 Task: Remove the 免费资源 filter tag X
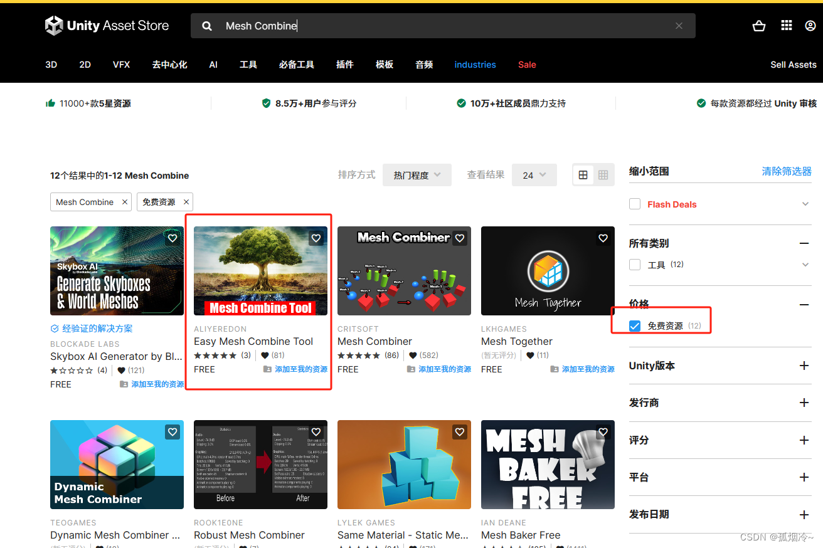(186, 202)
